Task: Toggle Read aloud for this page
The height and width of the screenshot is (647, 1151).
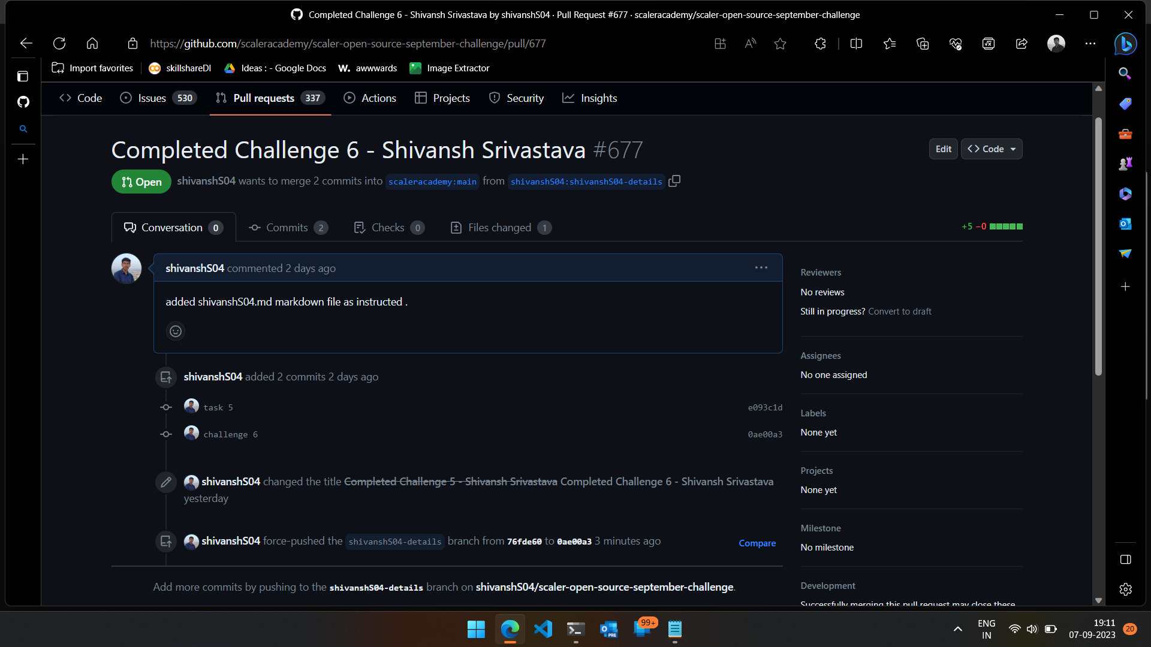Action: (x=750, y=43)
